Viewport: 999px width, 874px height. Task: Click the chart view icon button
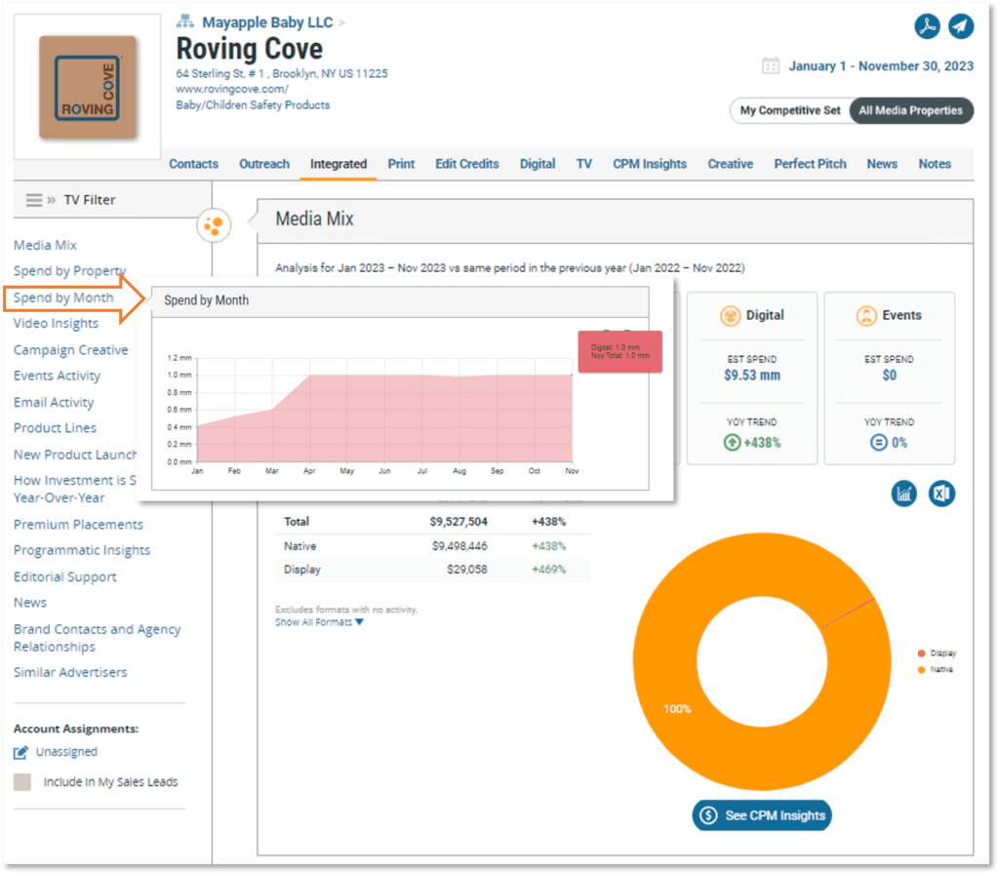[x=904, y=494]
